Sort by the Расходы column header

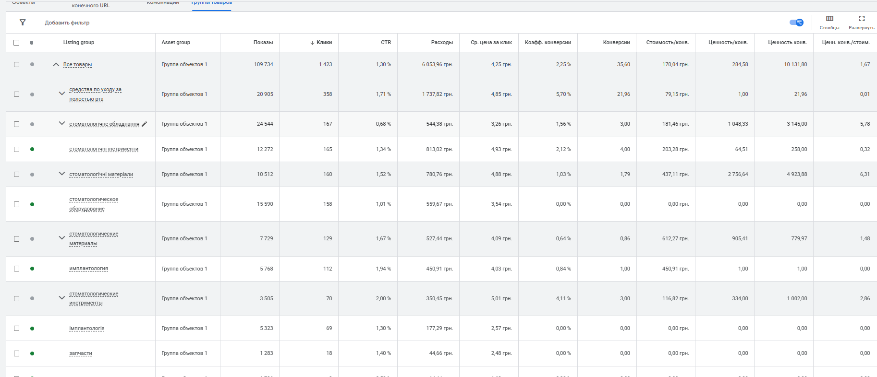(442, 43)
